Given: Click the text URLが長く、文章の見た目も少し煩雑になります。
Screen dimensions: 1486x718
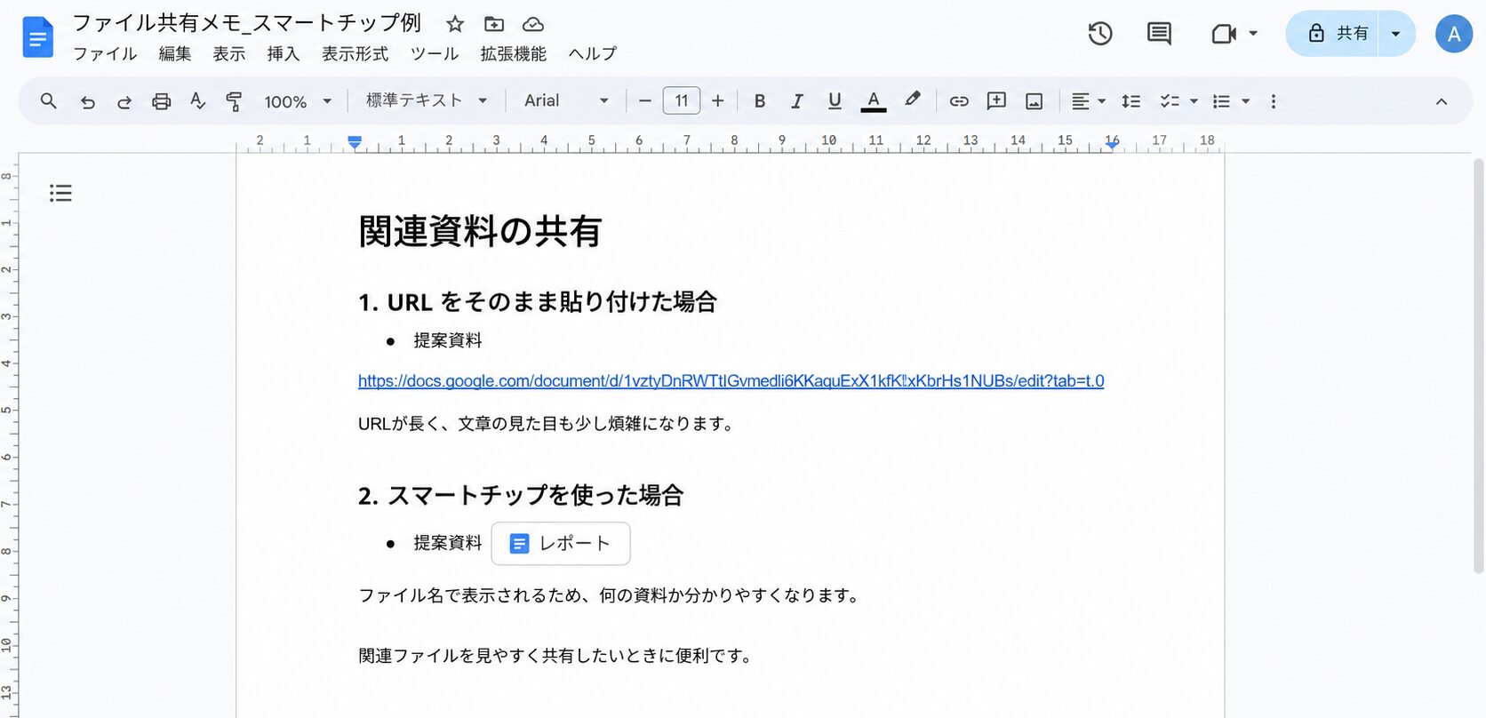Looking at the screenshot, I should click(x=548, y=424).
